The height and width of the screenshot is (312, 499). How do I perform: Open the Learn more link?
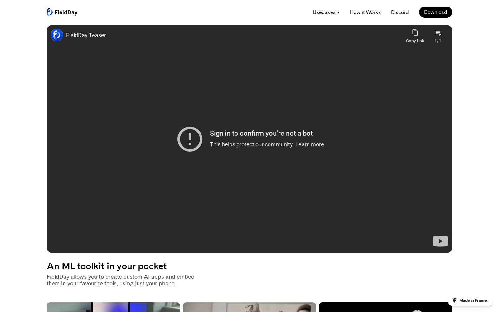[310, 144]
